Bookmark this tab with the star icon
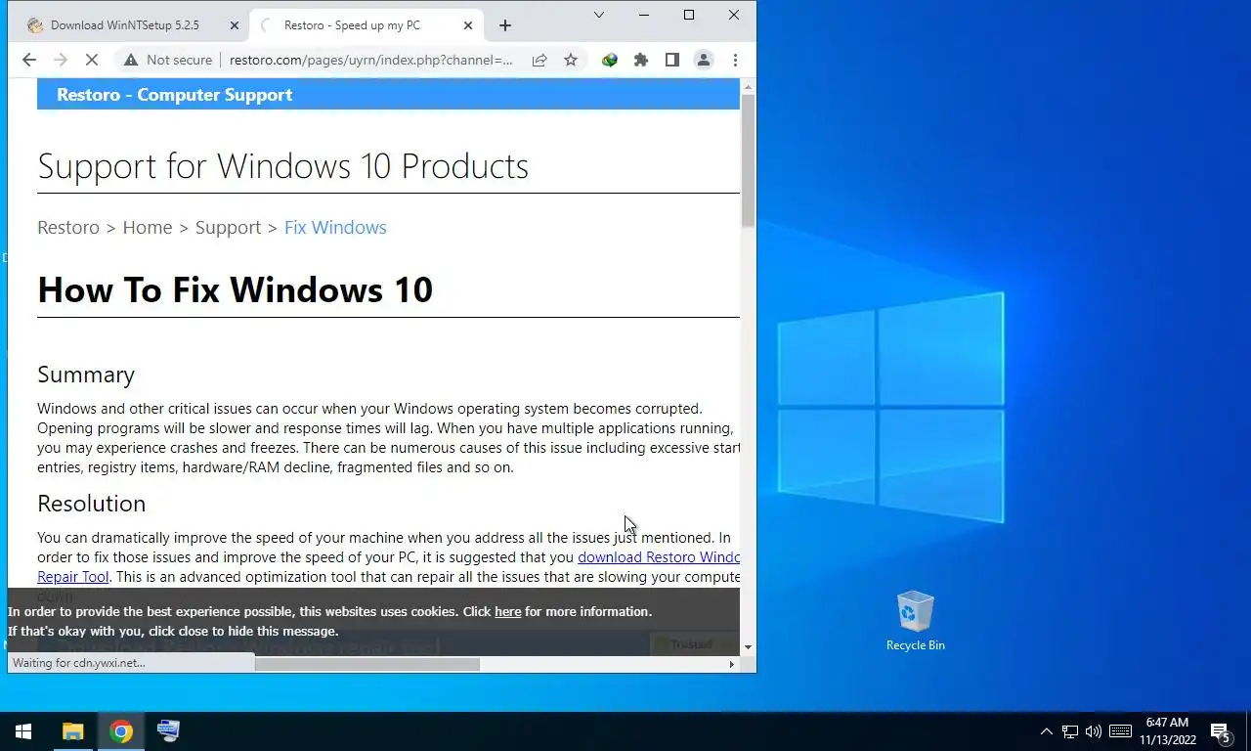The image size is (1251, 751). 571,60
